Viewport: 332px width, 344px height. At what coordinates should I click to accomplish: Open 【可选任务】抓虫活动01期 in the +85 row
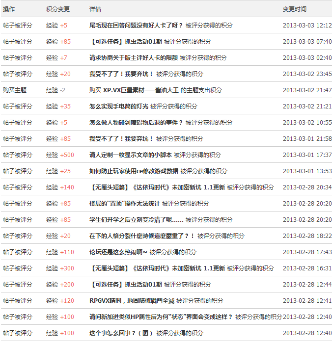click(x=126, y=42)
